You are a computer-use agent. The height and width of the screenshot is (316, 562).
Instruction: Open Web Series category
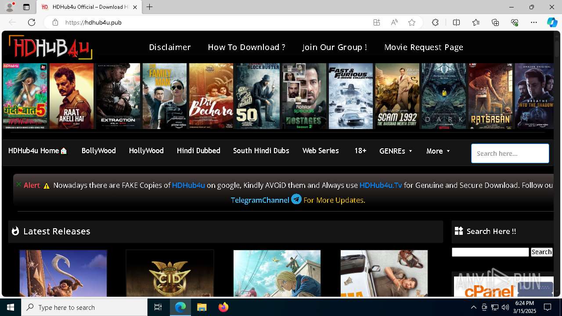321,151
